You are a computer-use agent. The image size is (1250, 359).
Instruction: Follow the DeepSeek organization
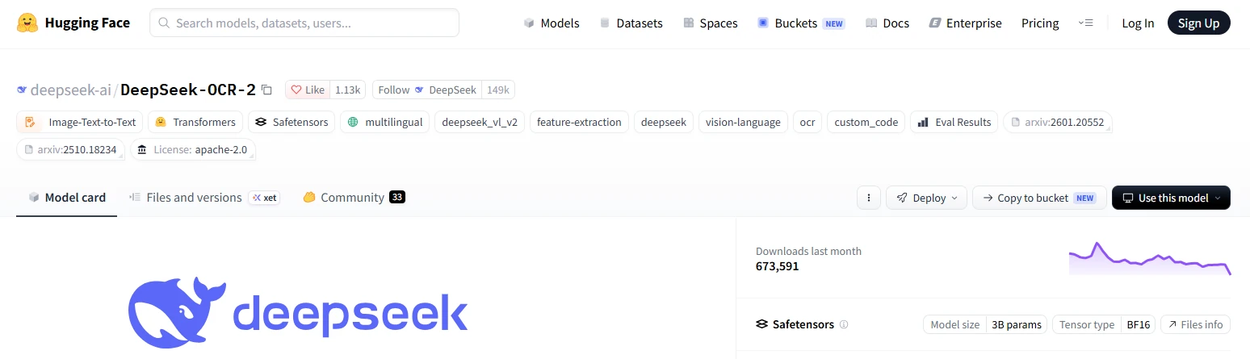pos(426,90)
